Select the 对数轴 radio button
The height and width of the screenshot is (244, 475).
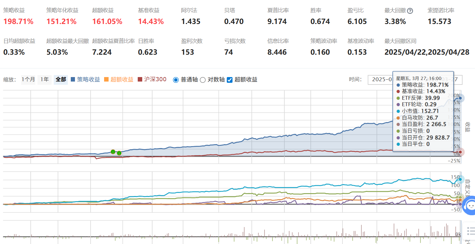(x=202, y=80)
